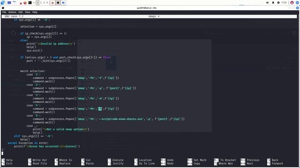Click the sys.exit() code line
Screen dimensions: 300x168
(x=34, y=50)
